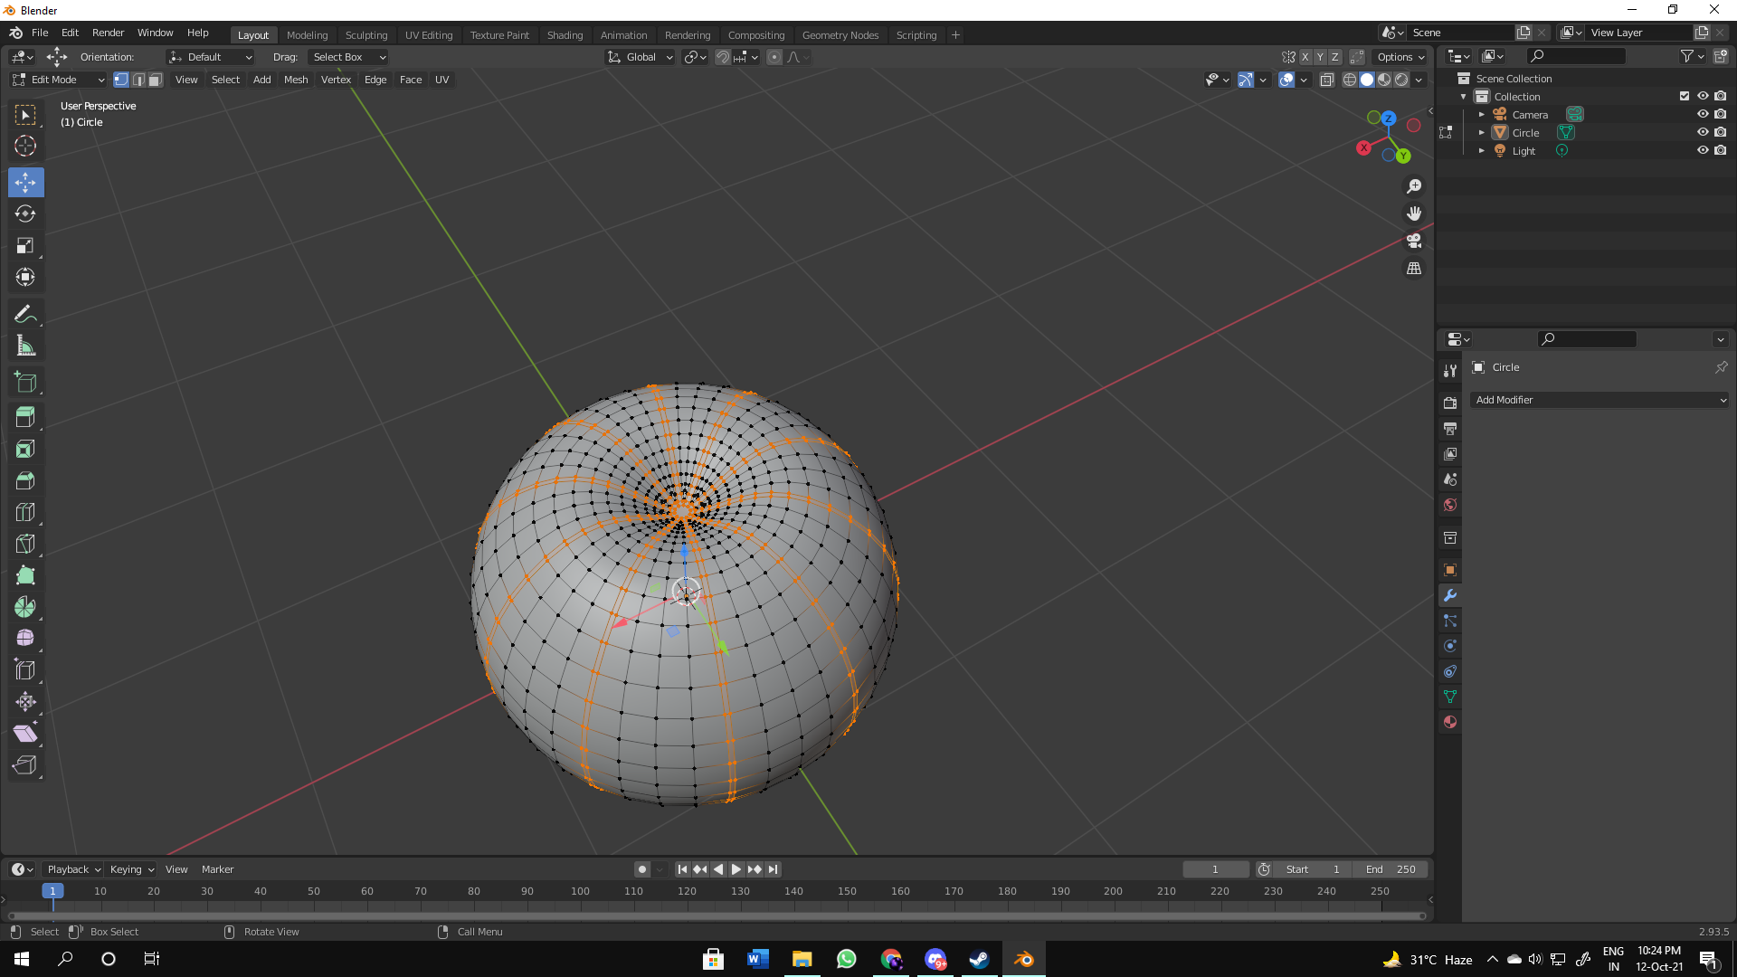Open the File menu
The height and width of the screenshot is (977, 1737).
click(40, 33)
